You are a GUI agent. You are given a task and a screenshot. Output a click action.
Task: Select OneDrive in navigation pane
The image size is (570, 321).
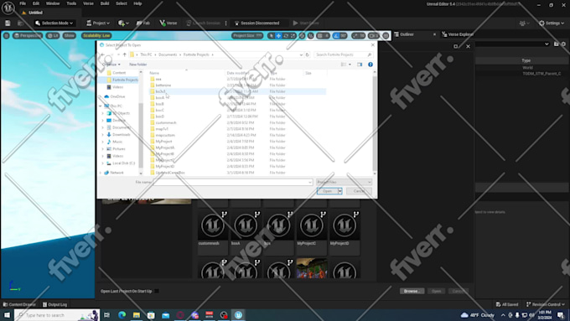(114, 96)
